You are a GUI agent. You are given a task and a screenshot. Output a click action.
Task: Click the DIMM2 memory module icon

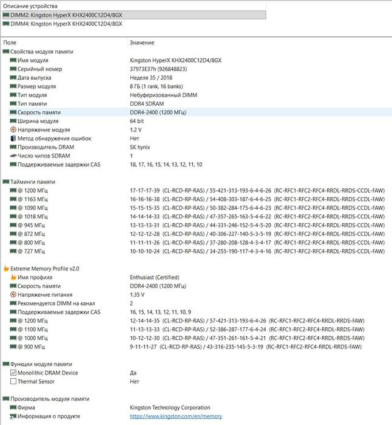(6, 15)
